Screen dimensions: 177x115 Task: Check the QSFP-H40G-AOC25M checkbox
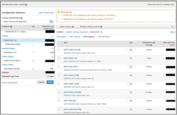(x=59, y=109)
